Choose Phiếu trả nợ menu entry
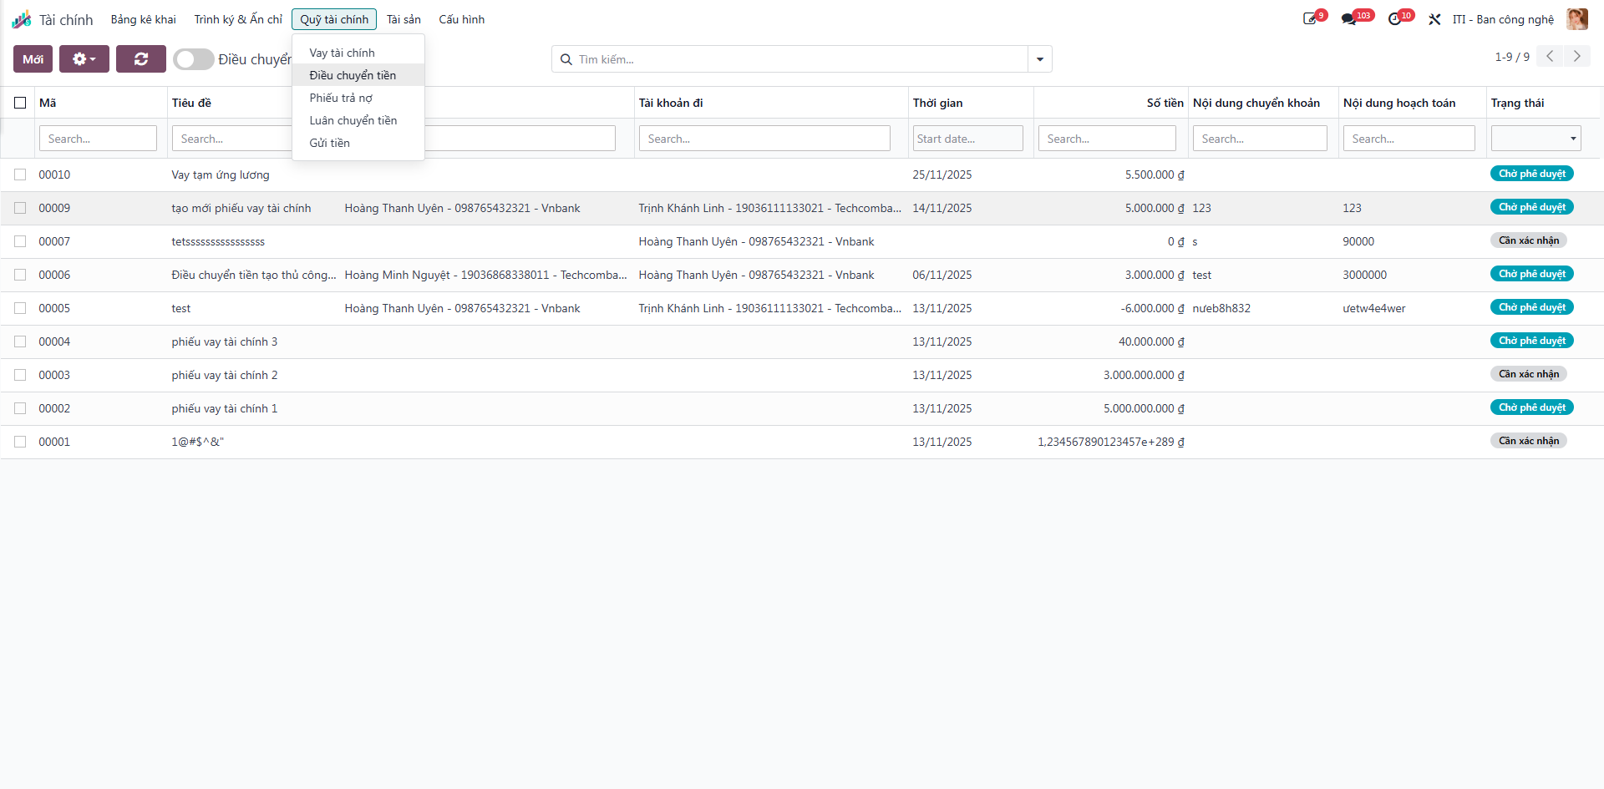 click(x=358, y=98)
